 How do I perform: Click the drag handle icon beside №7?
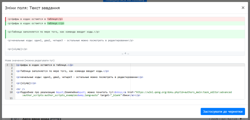click(12, 119)
